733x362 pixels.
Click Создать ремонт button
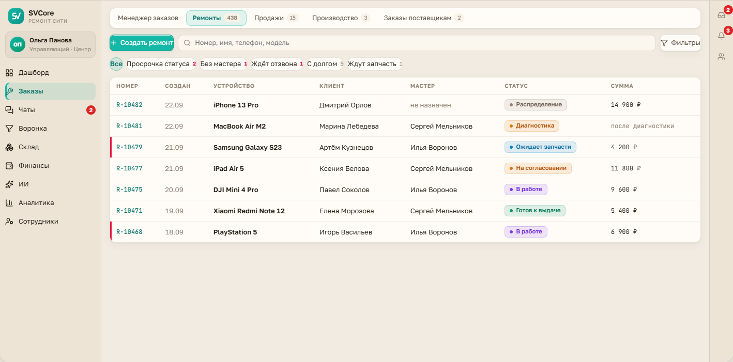[142, 43]
